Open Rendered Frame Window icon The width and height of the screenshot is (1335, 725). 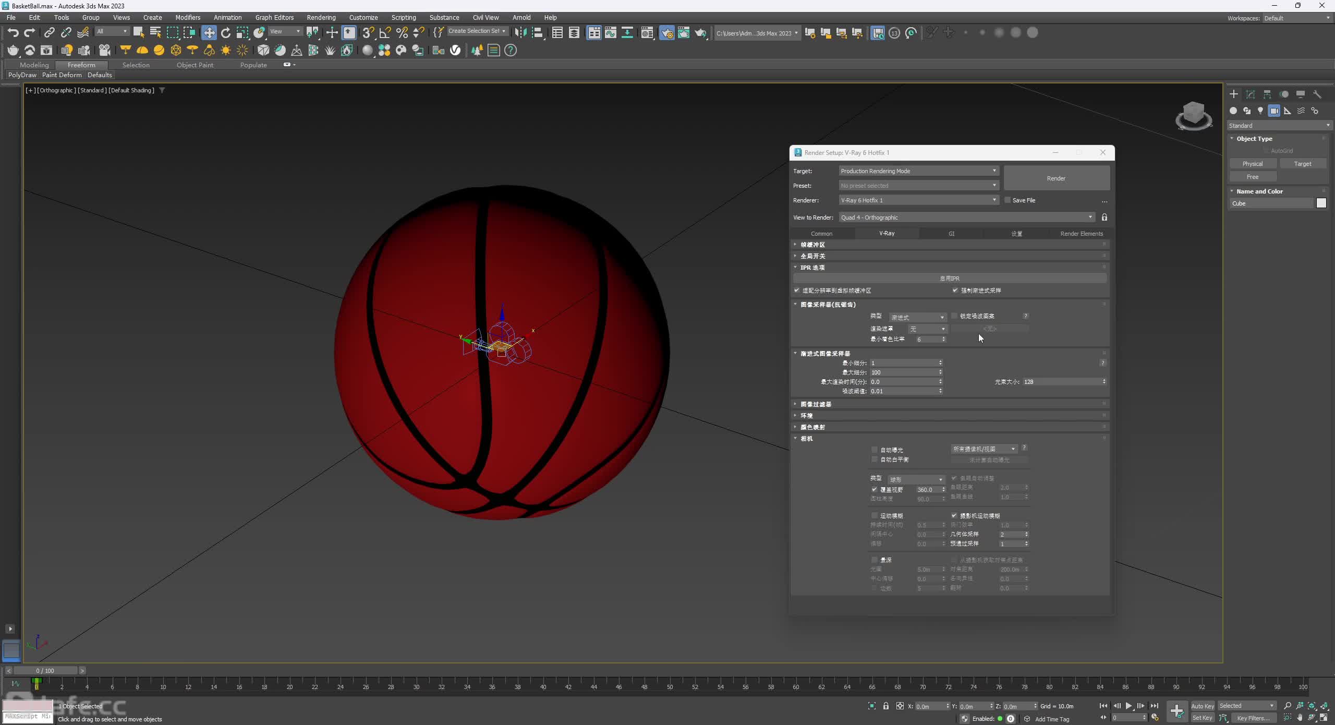tap(684, 33)
